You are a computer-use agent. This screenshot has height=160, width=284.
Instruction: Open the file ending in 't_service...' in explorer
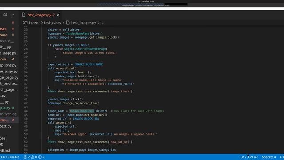(x=9, y=84)
